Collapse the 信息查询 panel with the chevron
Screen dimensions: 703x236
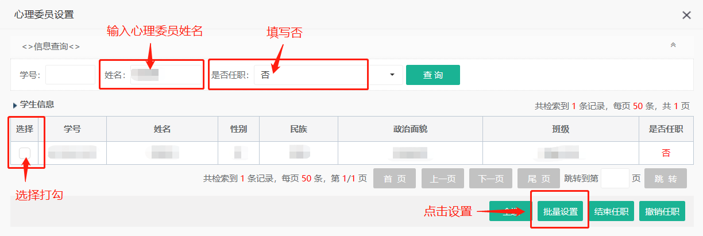click(x=673, y=45)
